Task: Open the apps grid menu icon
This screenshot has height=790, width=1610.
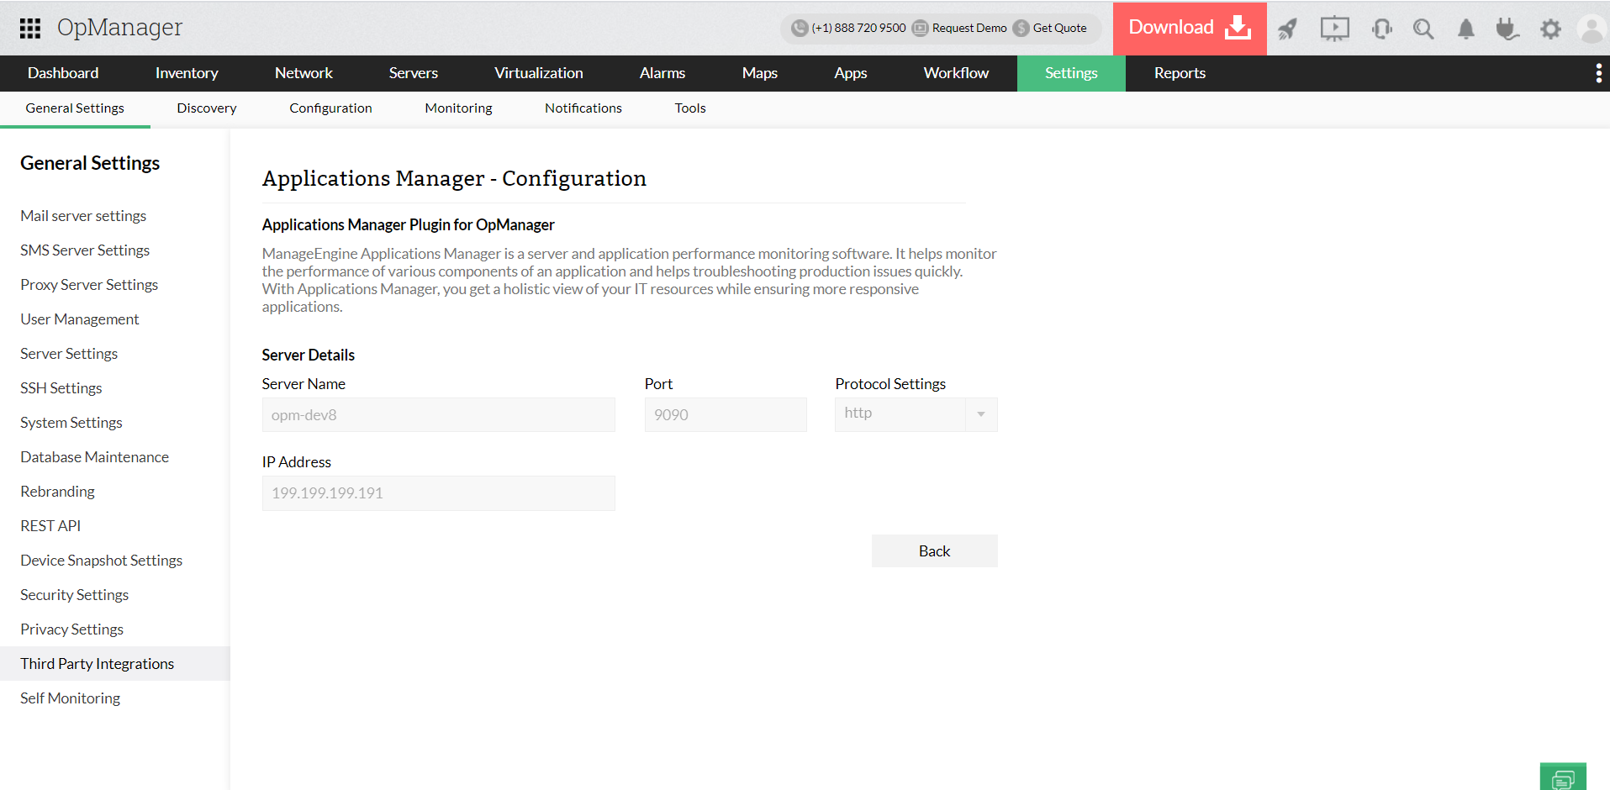Action: (30, 29)
